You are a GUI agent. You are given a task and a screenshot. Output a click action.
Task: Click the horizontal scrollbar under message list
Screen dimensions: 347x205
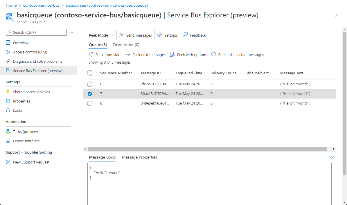(207, 149)
